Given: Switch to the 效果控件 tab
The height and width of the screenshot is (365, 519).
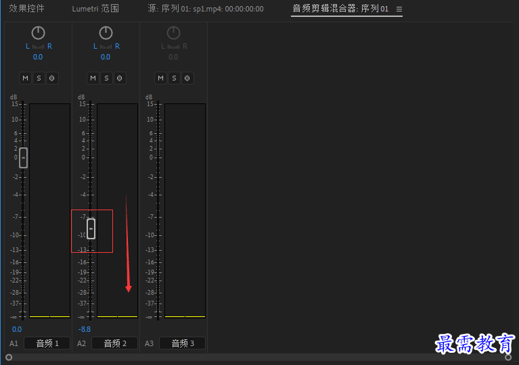Looking at the screenshot, I should click(x=26, y=8).
